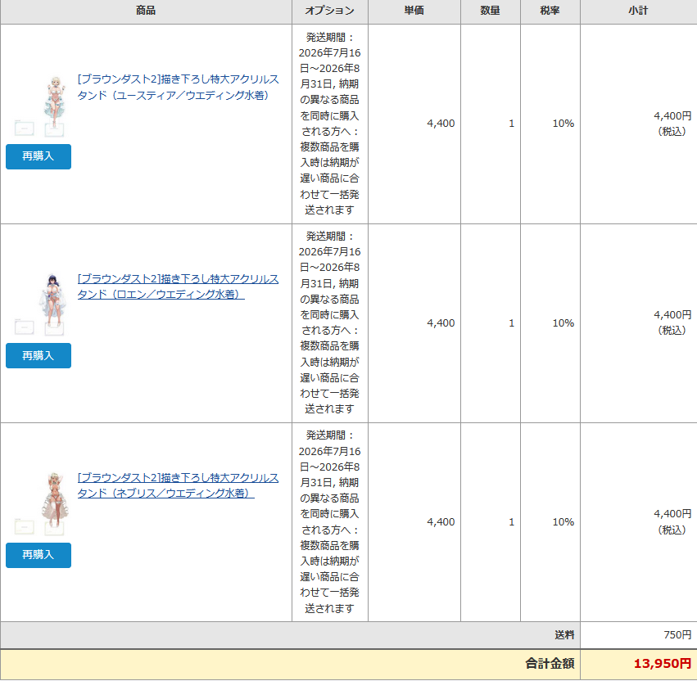Click the オプション column header
The image size is (697, 681).
coord(329,11)
